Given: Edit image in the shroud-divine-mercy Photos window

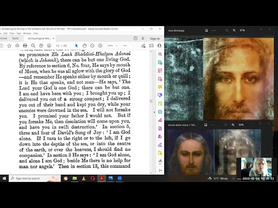Looking at the screenshot, I should pos(205,125).
